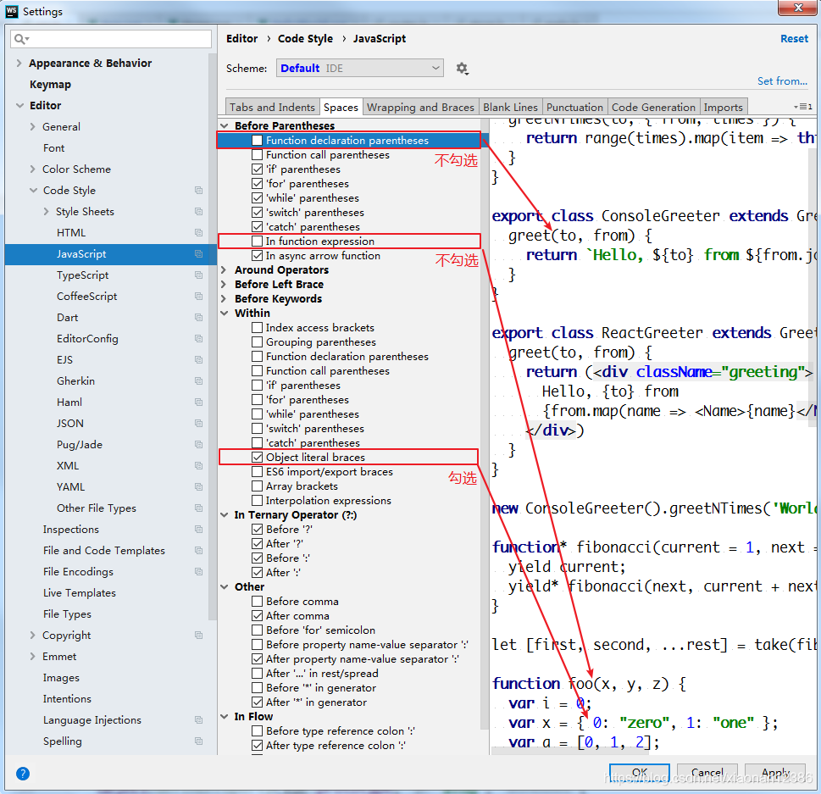Open the Blank Lines tab

510,107
